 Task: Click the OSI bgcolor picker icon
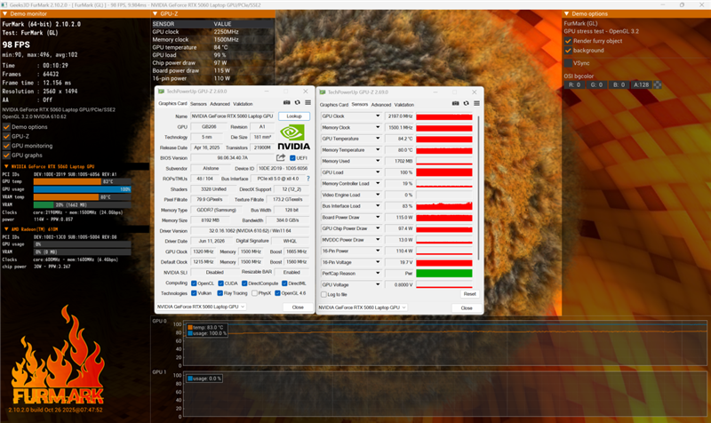(x=657, y=84)
